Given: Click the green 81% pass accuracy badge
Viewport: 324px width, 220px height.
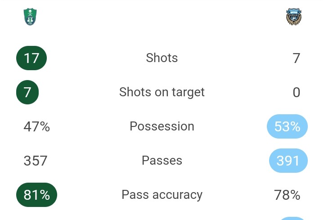Looking at the screenshot, I should (36, 195).
